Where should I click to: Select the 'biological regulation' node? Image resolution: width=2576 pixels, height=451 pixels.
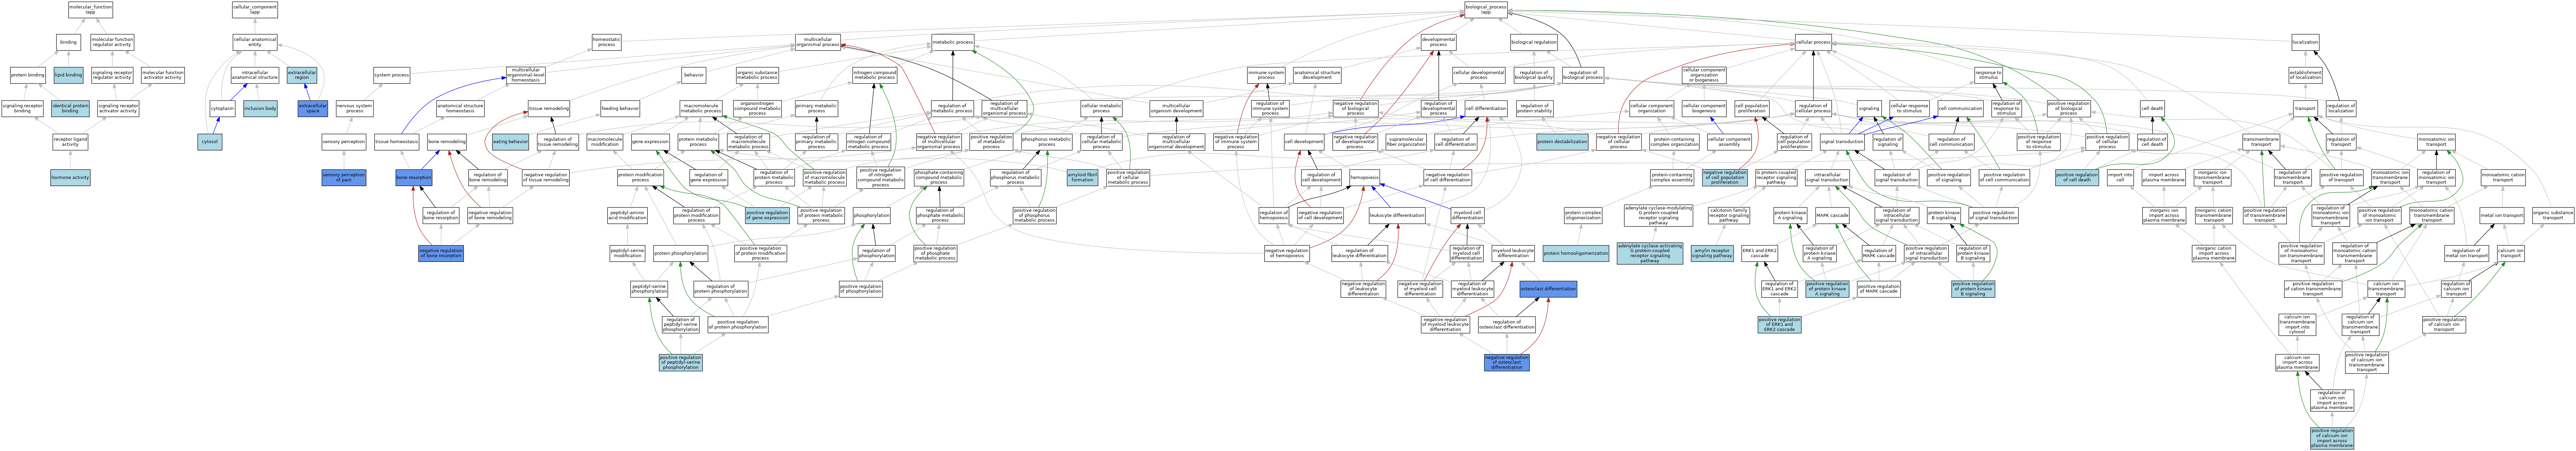tap(1534, 42)
